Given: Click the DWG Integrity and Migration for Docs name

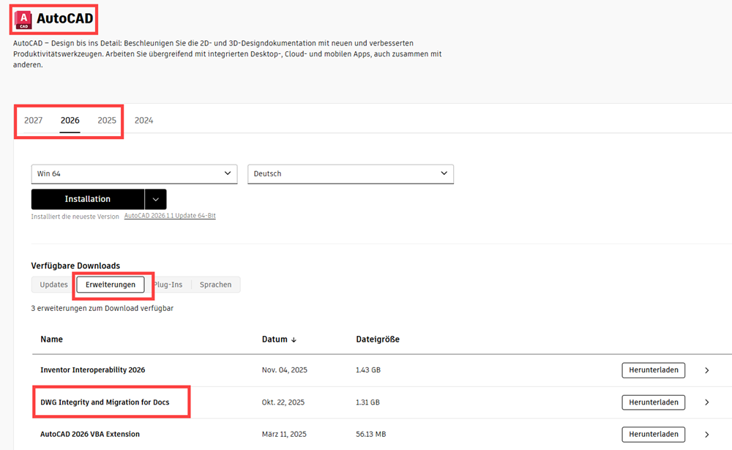Looking at the screenshot, I should click(105, 402).
